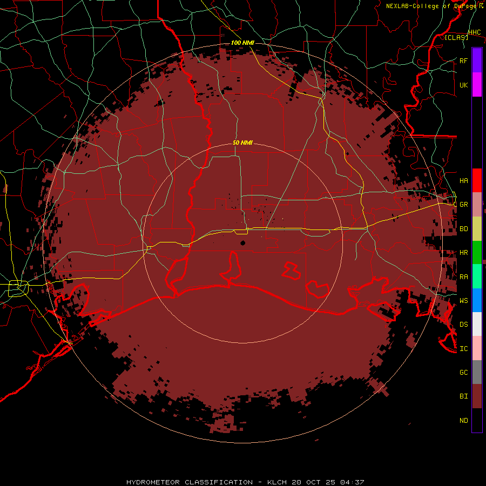The width and height of the screenshot is (486, 486).
Task: Click the ND legend label
Action: [463, 421]
